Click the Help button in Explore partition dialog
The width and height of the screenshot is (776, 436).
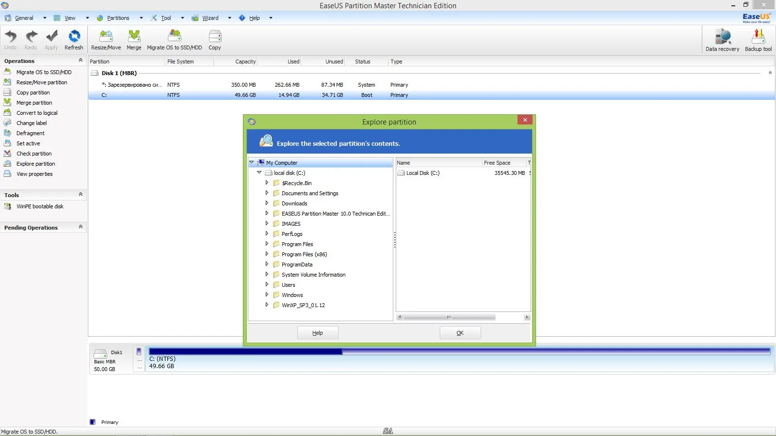(318, 333)
